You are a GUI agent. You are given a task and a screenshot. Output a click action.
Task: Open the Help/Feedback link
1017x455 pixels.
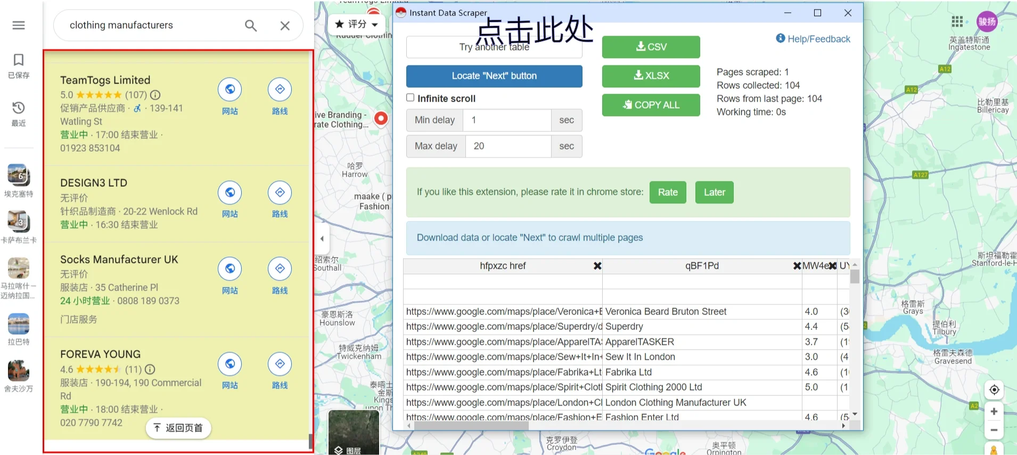[813, 39]
